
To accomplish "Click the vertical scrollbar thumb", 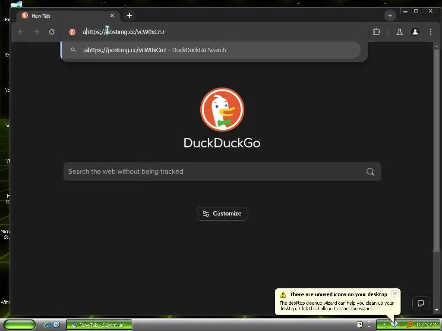I will coord(437,150).
